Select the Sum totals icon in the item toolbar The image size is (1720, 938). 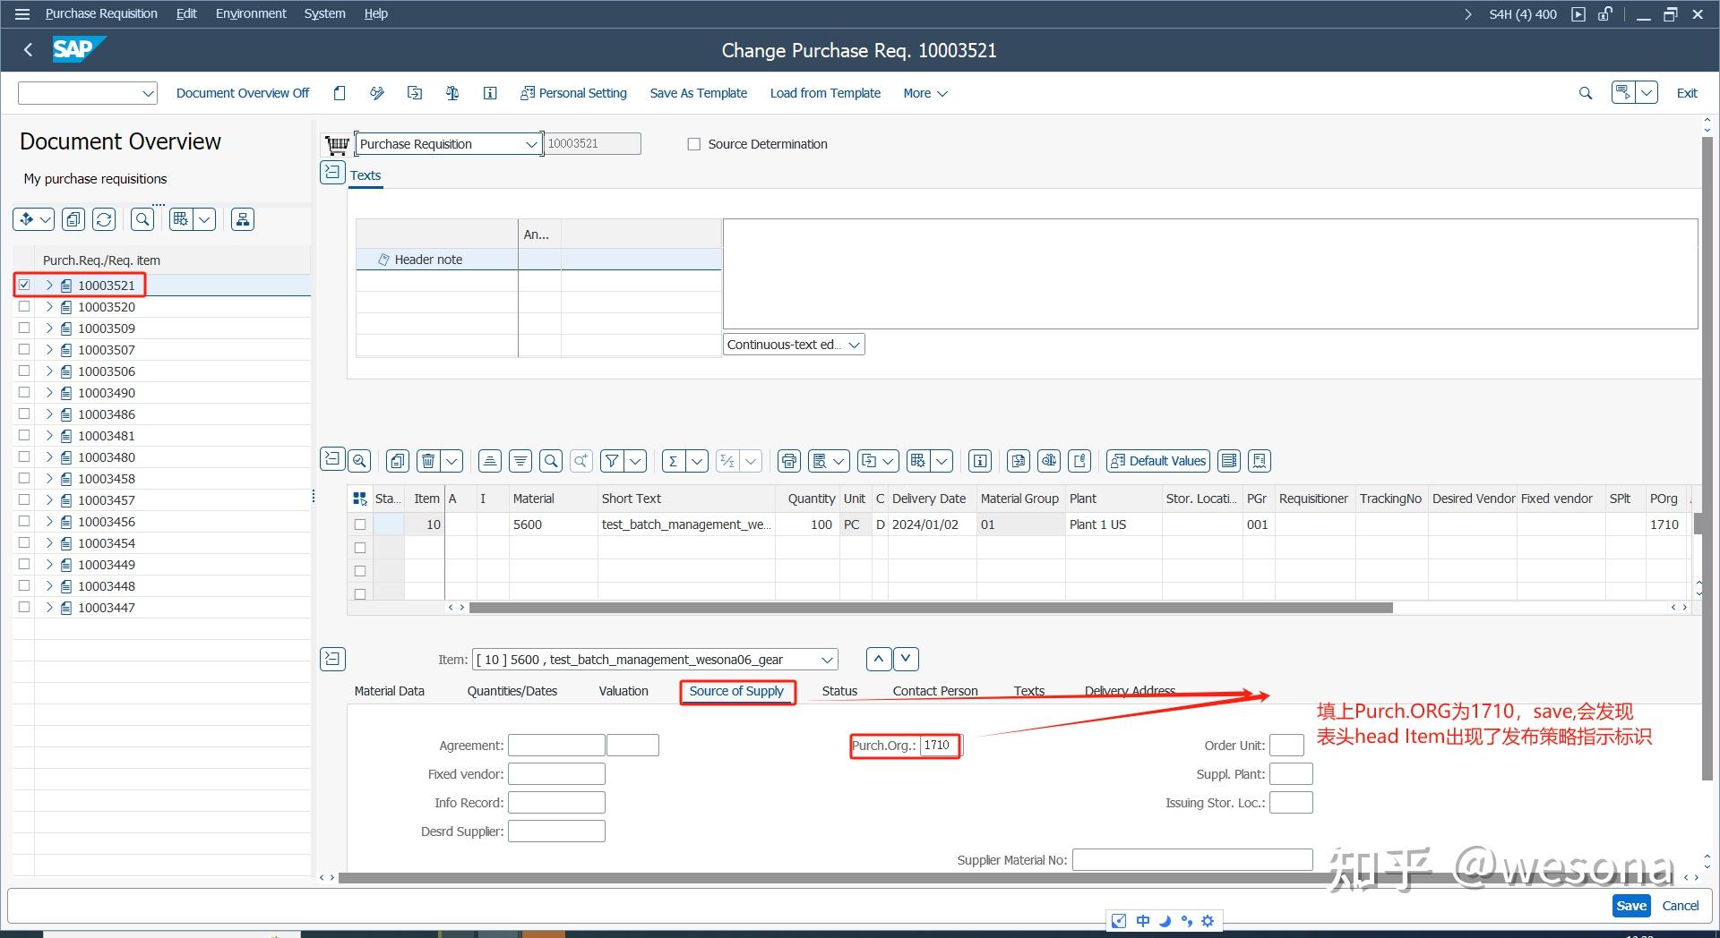673,460
